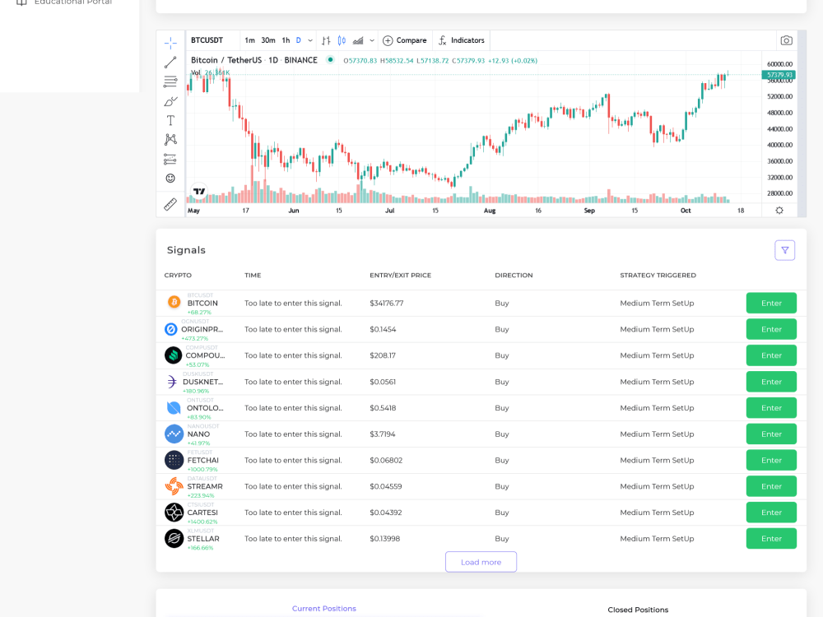Select bar chart style icon
The width and height of the screenshot is (823, 617).
point(326,40)
